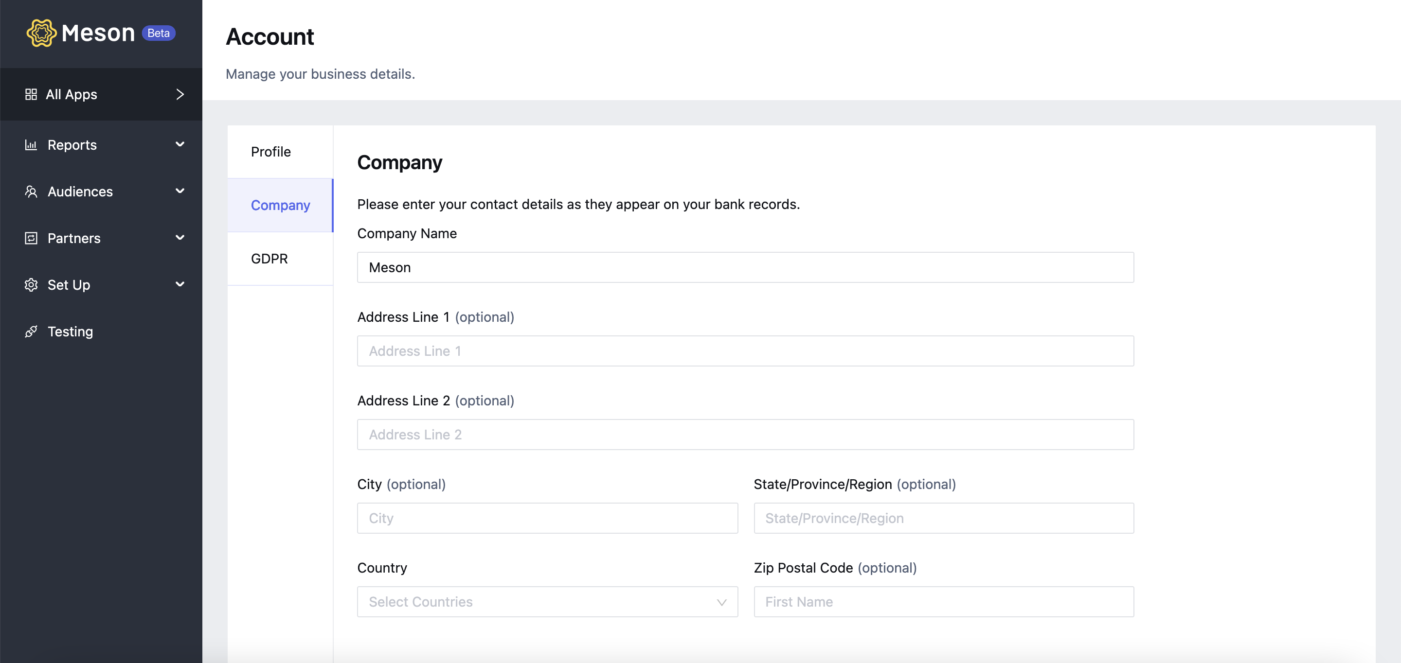Select Partners in the sidebar
The height and width of the screenshot is (663, 1401).
point(101,238)
